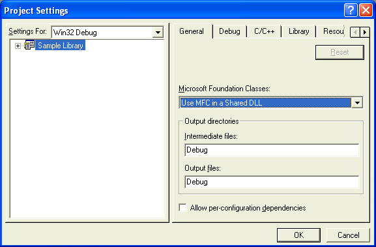The height and width of the screenshot is (247, 376).
Task: Select the General tab
Action: tap(192, 31)
